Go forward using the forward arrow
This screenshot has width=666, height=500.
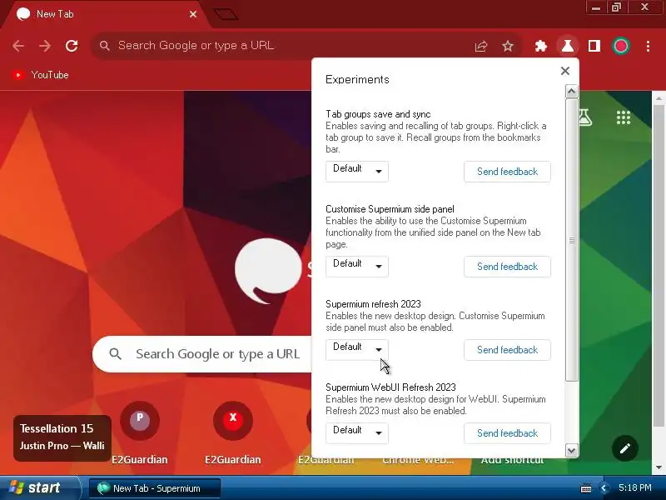click(x=45, y=46)
